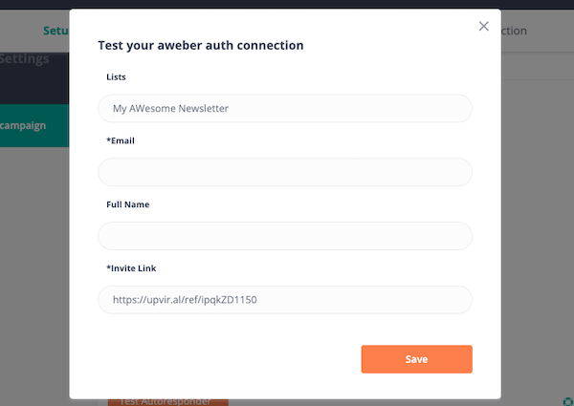Close the aweber test dialog
This screenshot has width=574, height=406.
[x=484, y=27]
